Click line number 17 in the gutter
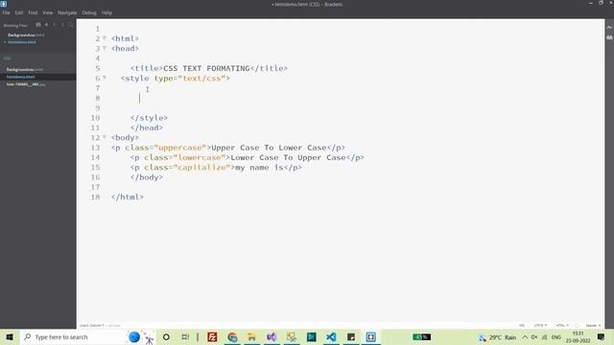The width and height of the screenshot is (614, 345). (95, 187)
